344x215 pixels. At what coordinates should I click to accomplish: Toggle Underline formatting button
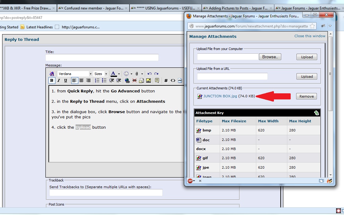coord(66,81)
